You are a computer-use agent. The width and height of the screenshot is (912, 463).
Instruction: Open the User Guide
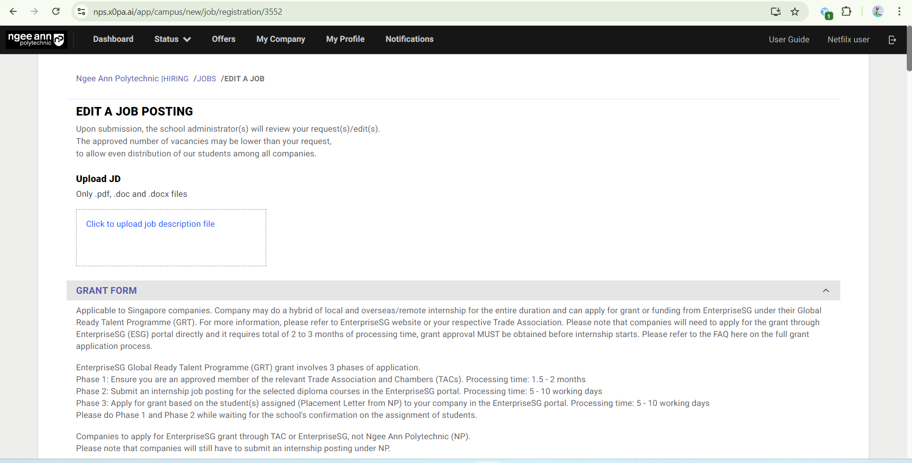tap(788, 39)
